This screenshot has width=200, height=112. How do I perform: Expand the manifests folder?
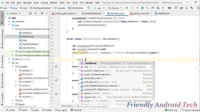9,21
